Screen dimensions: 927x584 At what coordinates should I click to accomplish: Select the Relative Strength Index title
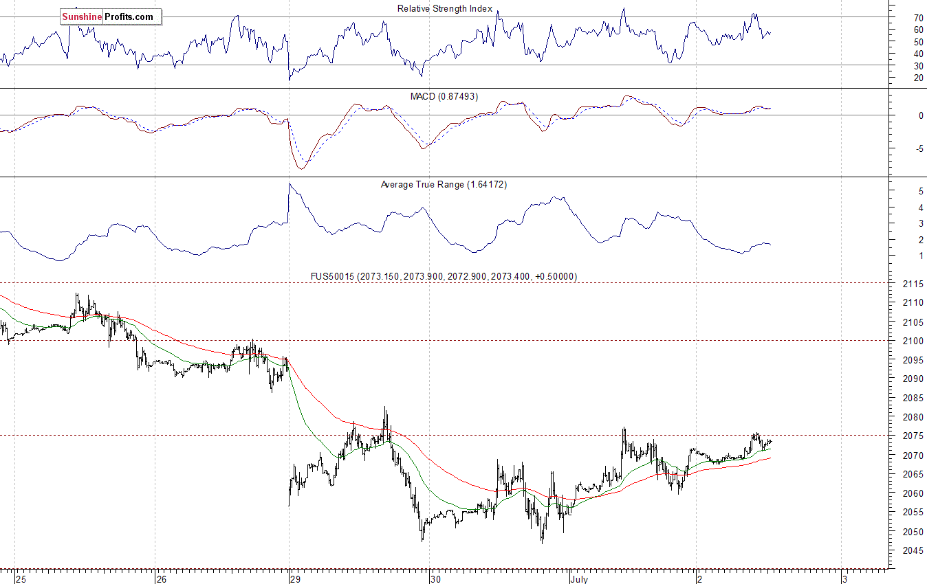tap(445, 8)
